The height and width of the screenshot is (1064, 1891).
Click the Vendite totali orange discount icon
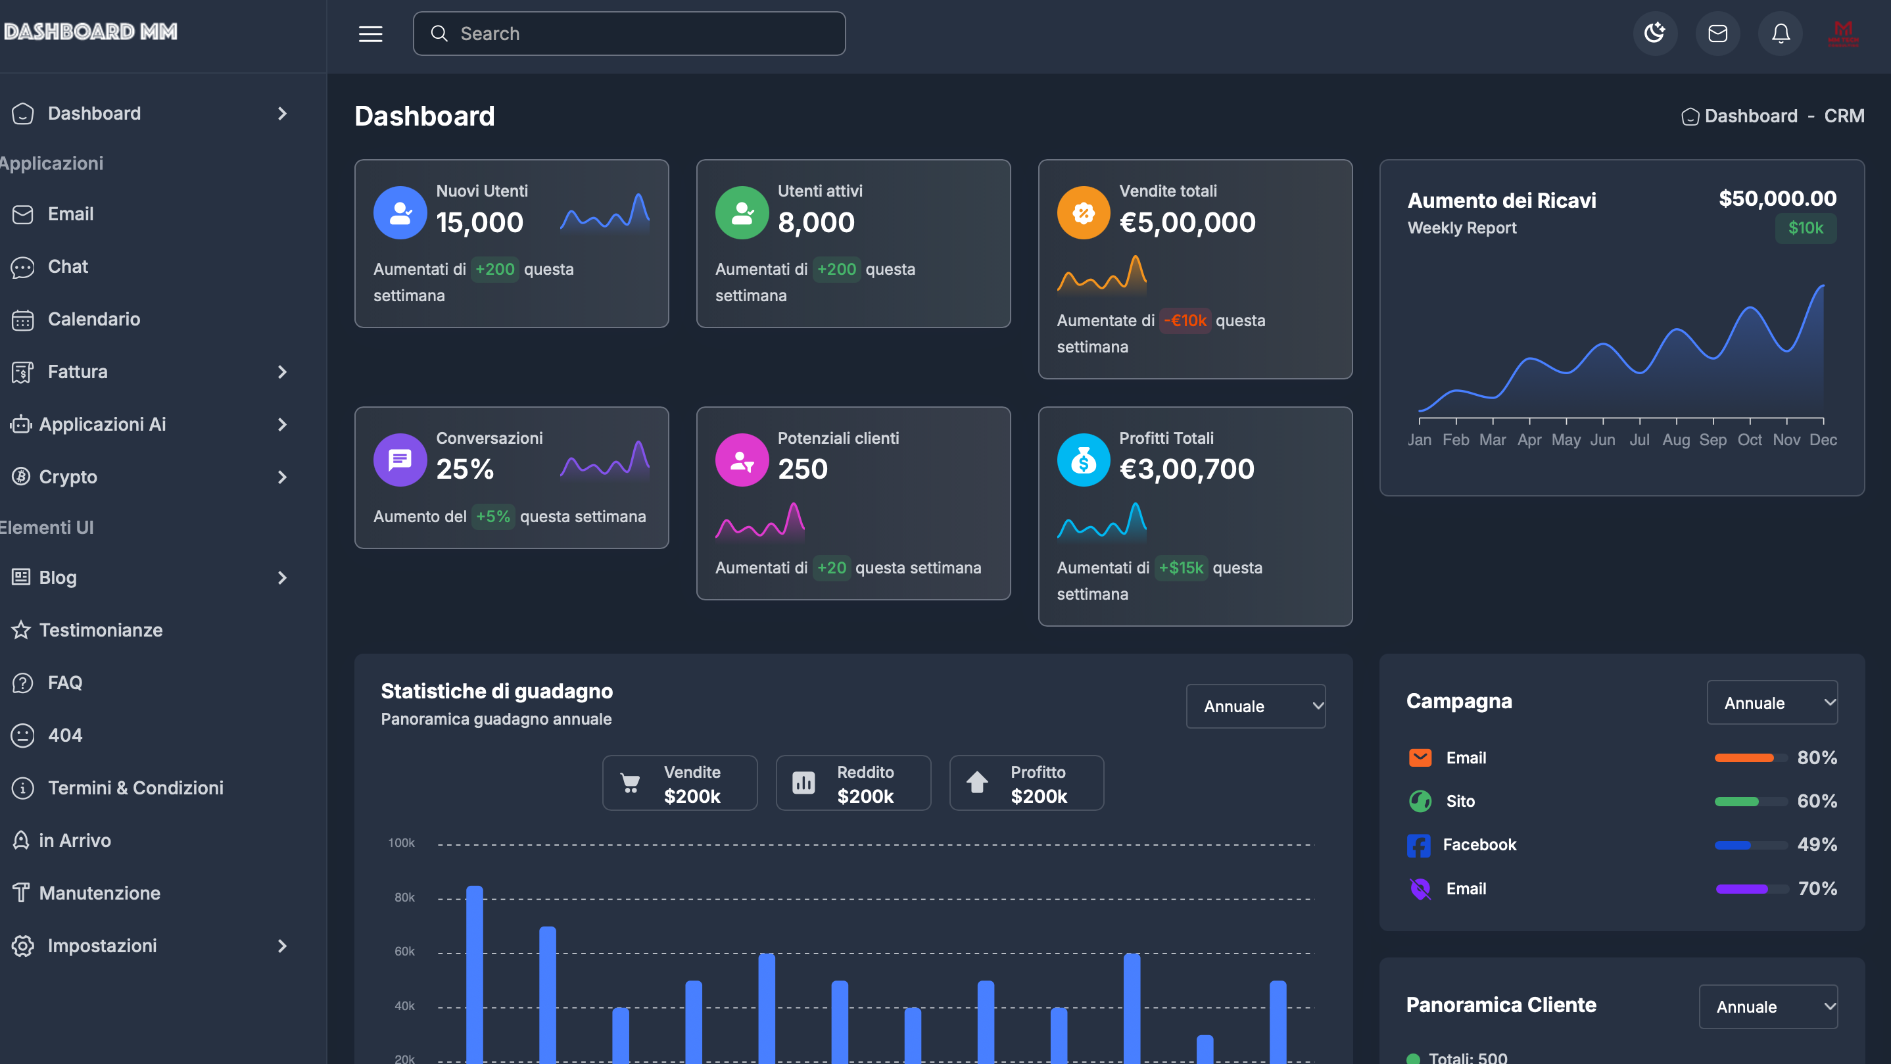pos(1083,213)
